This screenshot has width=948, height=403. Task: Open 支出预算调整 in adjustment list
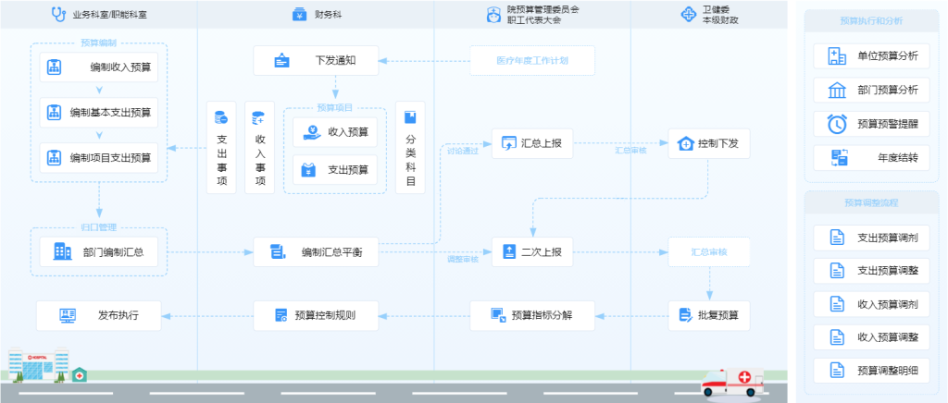coord(870,271)
